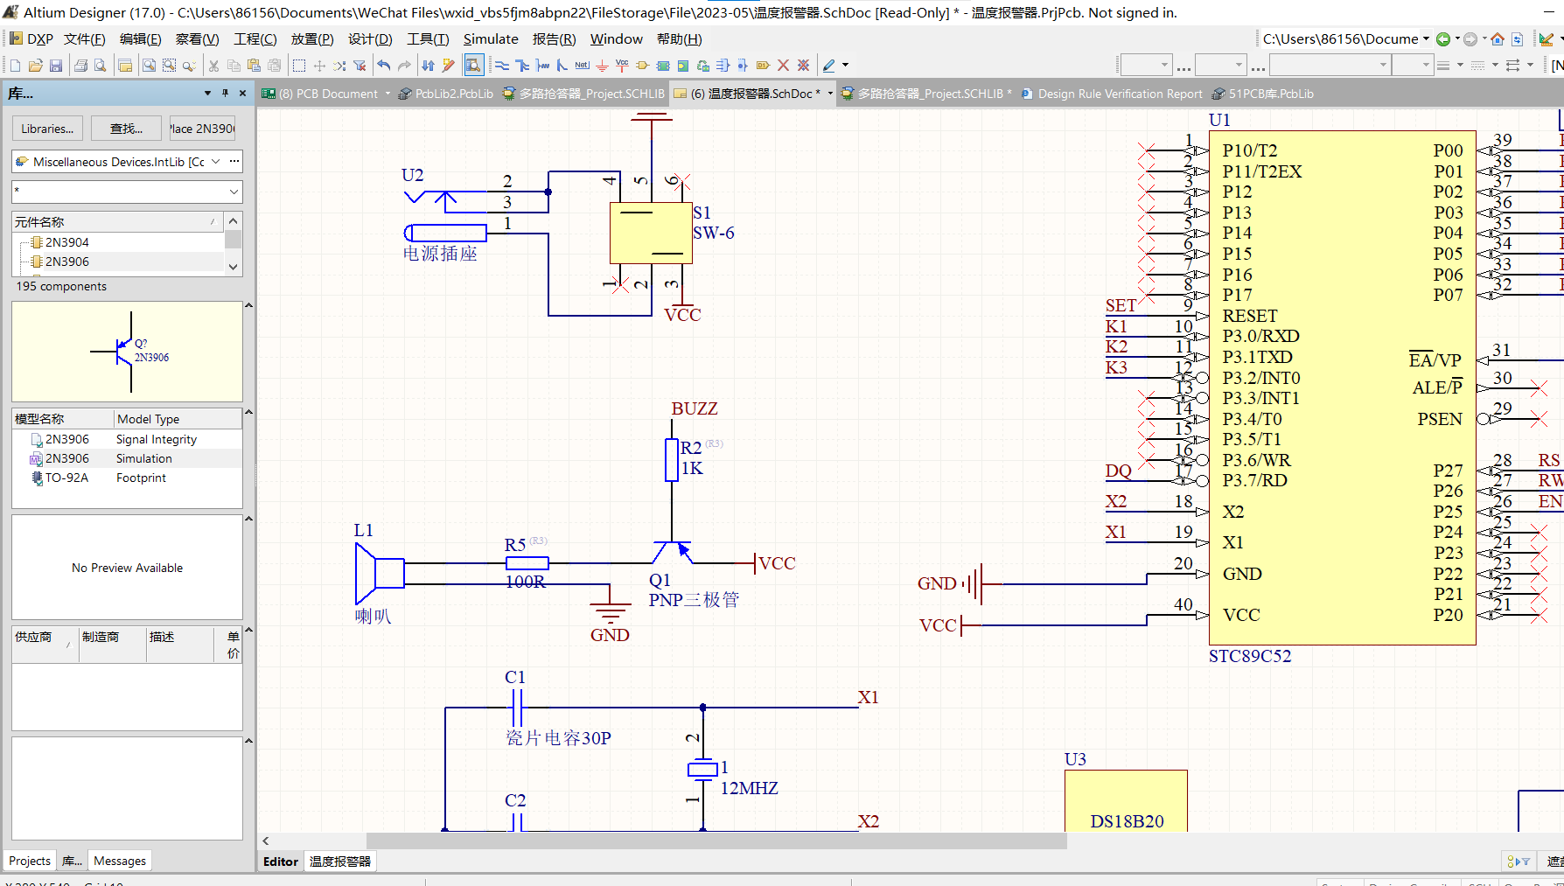Select the Place Wire tool

coord(502,66)
